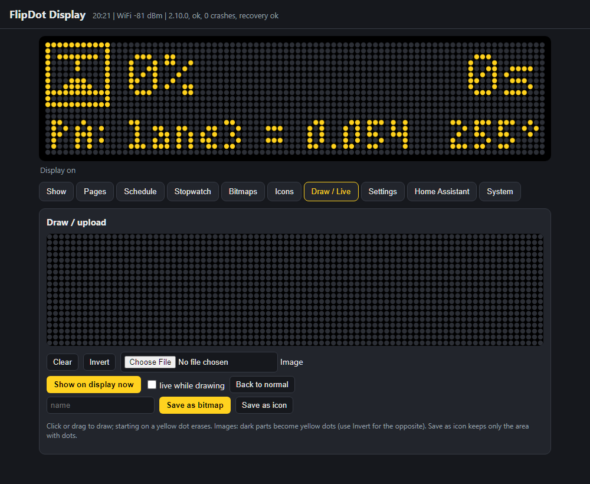Open the Settings tab
Viewport: 590px width, 484px height.
383,192
